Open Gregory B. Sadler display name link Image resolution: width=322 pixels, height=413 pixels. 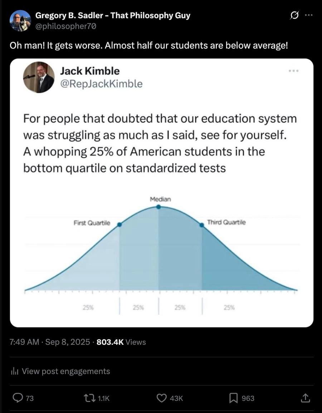pyautogui.click(x=113, y=15)
